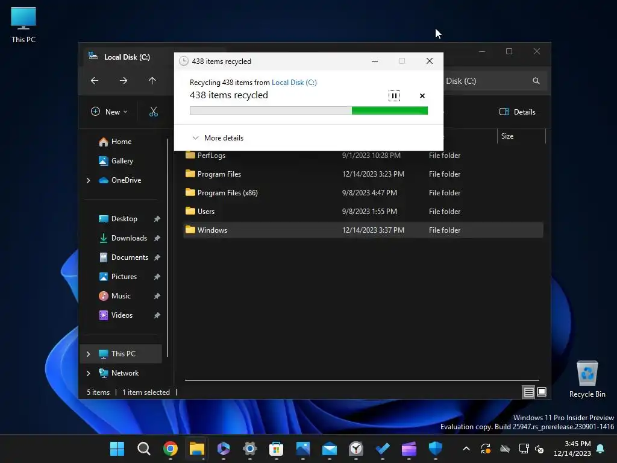This screenshot has height=463, width=617.
Task: Open the notifications bell
Action: point(601,449)
